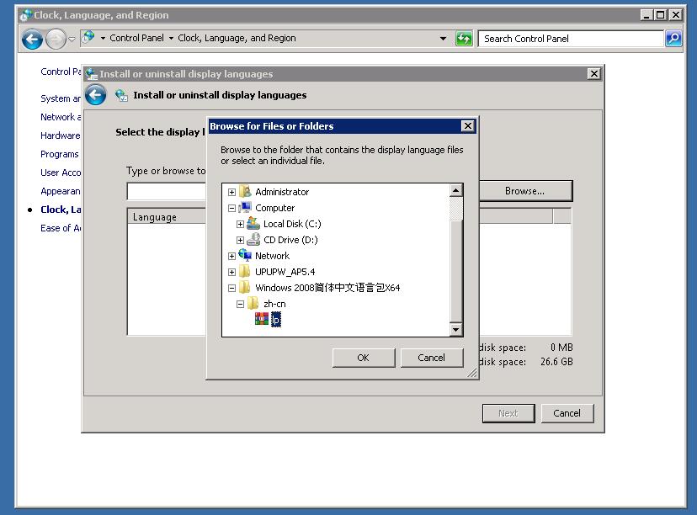Select CD Drive (D:) label
The image size is (697, 515).
290,240
